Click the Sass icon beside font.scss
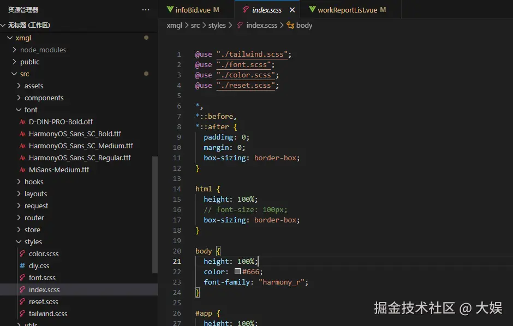 pyautogui.click(x=22, y=277)
